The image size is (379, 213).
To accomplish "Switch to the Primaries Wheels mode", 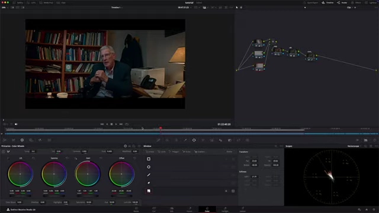I will (125, 146).
